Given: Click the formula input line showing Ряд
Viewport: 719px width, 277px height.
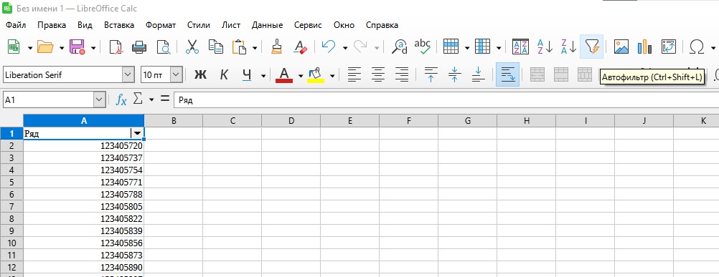Looking at the screenshot, I should pos(446,99).
